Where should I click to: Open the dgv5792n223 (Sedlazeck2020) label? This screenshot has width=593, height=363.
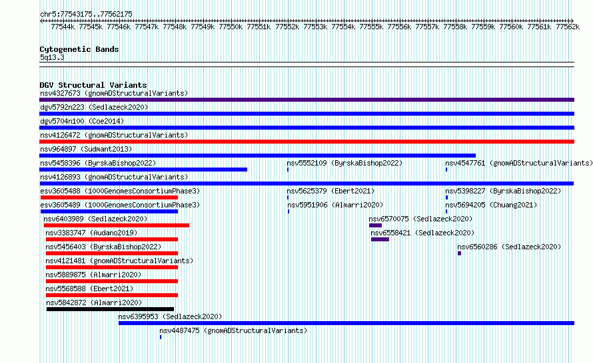(x=94, y=107)
